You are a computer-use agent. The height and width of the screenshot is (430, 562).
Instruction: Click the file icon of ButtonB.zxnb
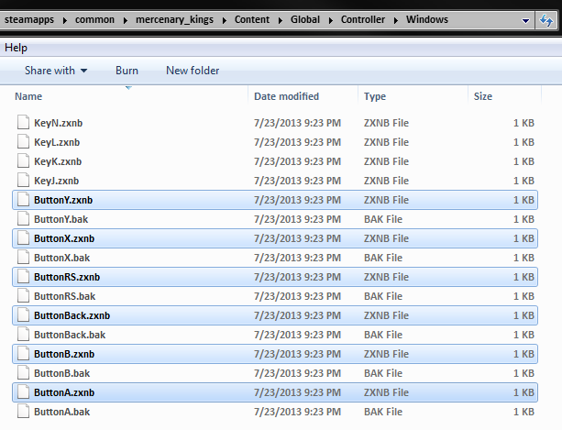coord(23,354)
